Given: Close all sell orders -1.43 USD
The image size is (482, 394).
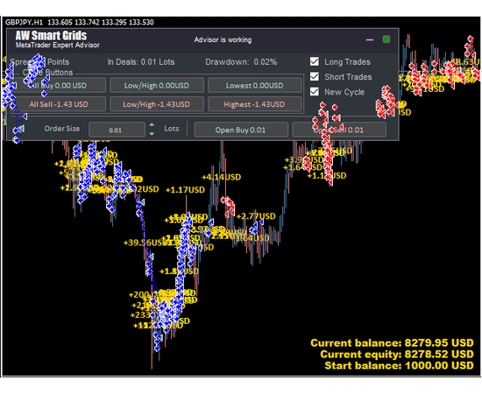Looking at the screenshot, I should 59,104.
